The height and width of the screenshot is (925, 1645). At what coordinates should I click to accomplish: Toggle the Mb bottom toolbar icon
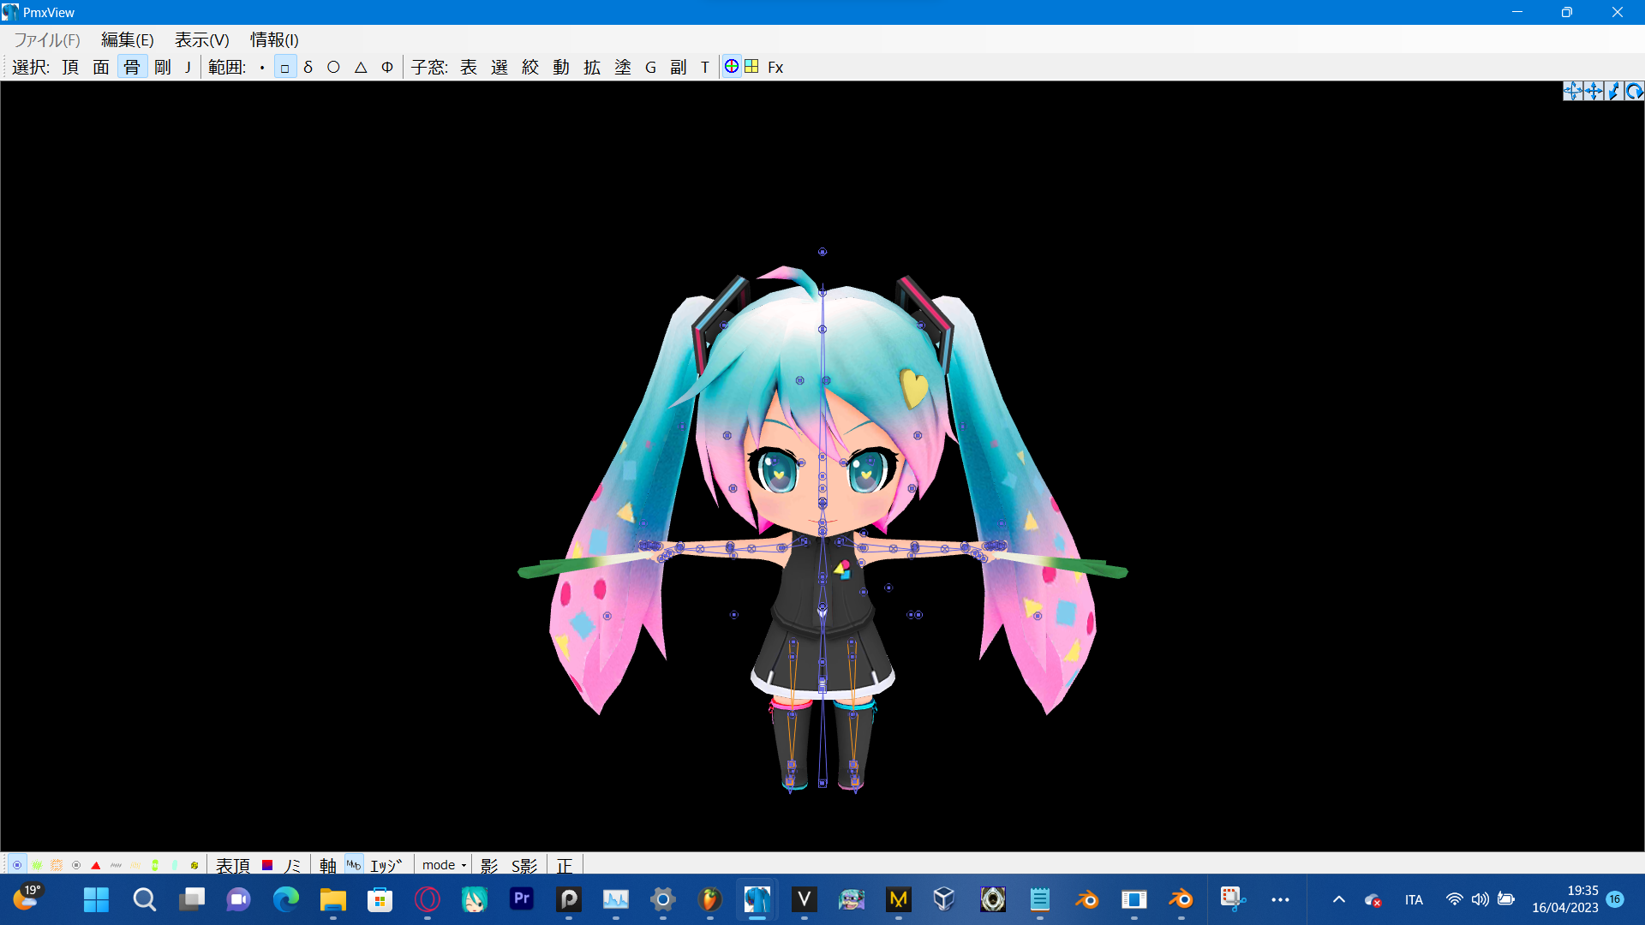point(354,865)
